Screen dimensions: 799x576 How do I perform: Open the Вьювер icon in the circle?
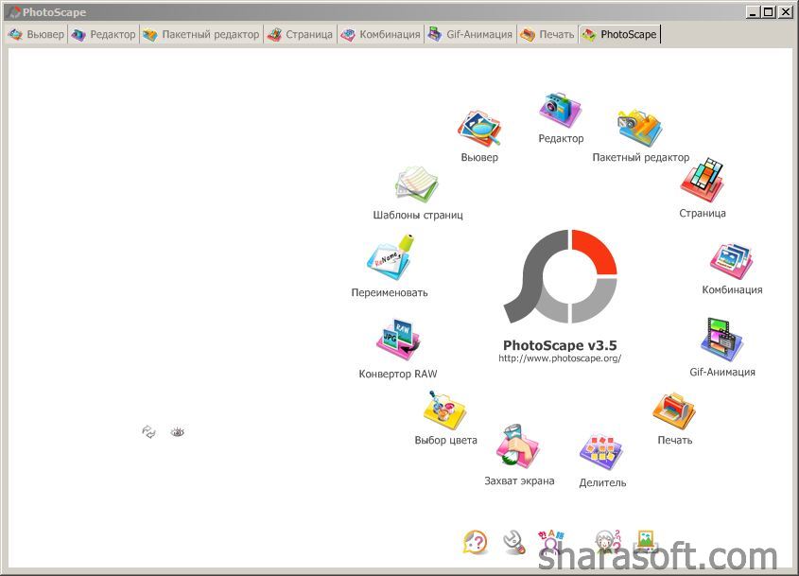coord(479,130)
